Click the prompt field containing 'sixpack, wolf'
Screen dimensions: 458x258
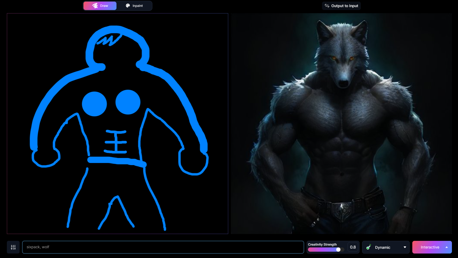pyautogui.click(x=163, y=247)
